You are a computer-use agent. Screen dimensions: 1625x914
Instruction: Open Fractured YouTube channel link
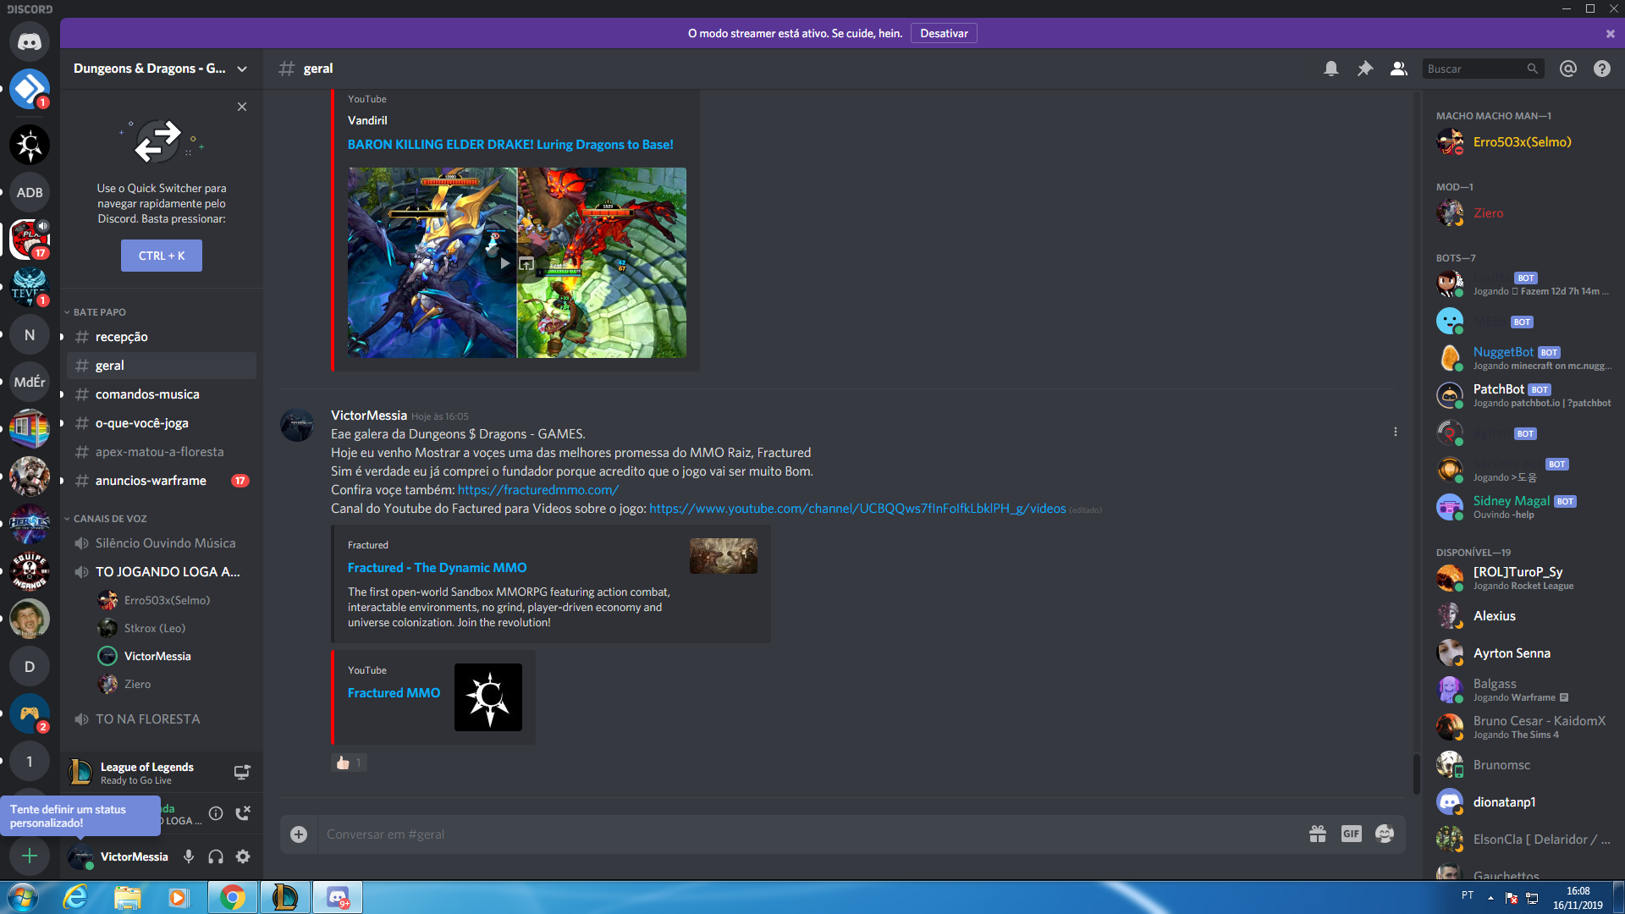pyautogui.click(x=857, y=509)
